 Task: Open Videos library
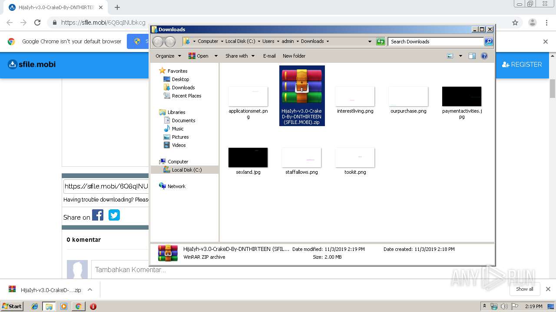coord(175,145)
